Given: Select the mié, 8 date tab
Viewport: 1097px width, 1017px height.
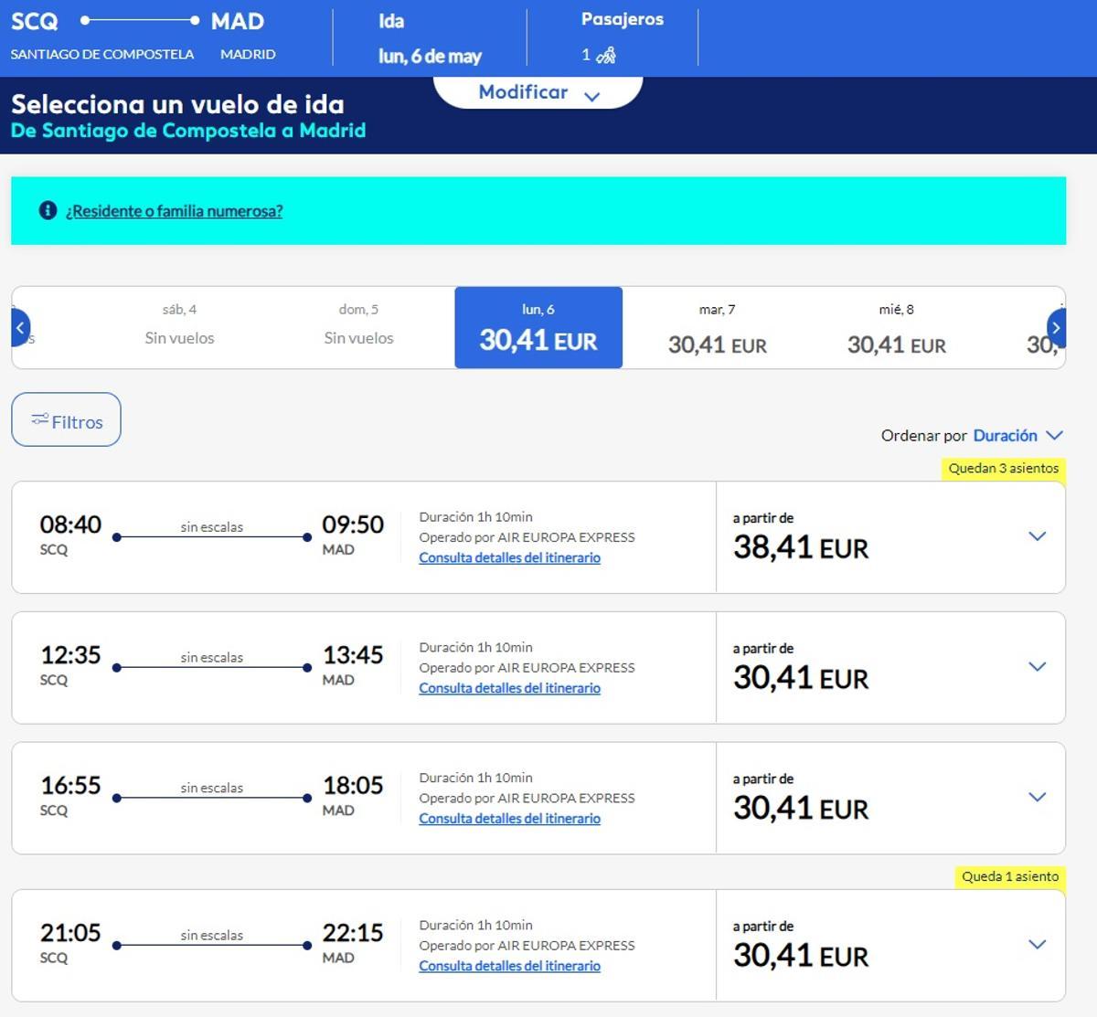Looking at the screenshot, I should point(897,328).
